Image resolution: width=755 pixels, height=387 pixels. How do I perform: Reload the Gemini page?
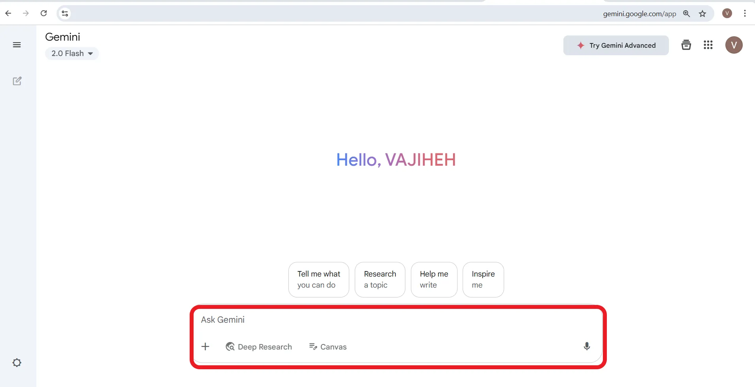[44, 13]
